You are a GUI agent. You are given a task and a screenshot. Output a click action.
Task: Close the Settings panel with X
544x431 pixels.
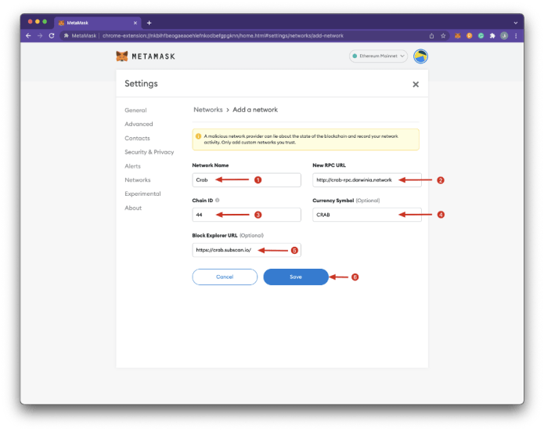[x=416, y=85]
